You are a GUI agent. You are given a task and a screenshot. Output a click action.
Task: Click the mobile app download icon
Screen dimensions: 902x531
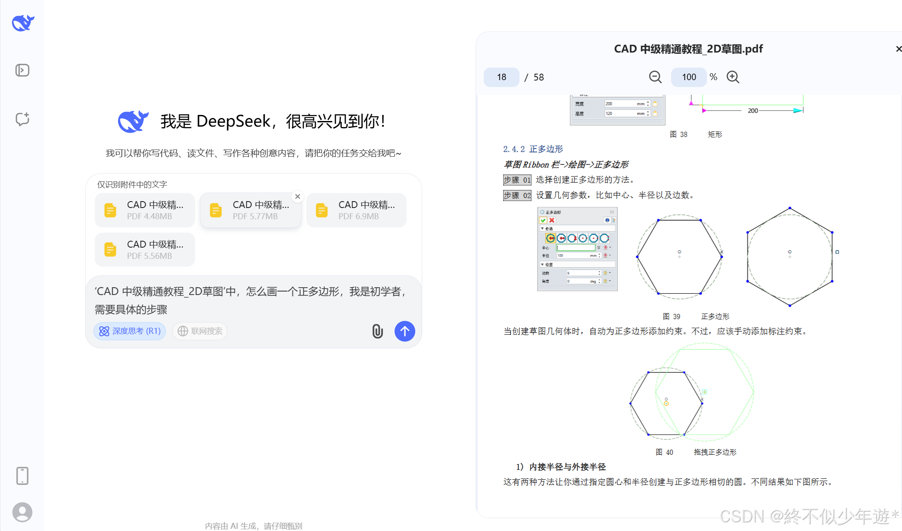pyautogui.click(x=22, y=476)
